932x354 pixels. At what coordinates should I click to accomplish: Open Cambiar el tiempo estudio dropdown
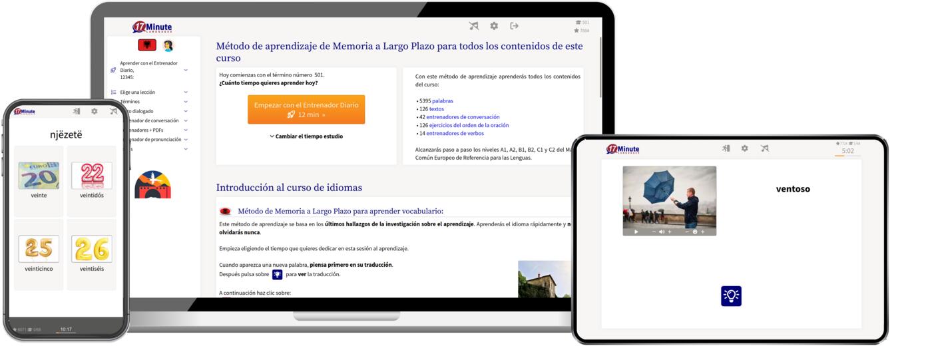306,136
